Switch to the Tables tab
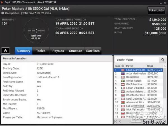The image size is (168, 126). [x=41, y=51]
